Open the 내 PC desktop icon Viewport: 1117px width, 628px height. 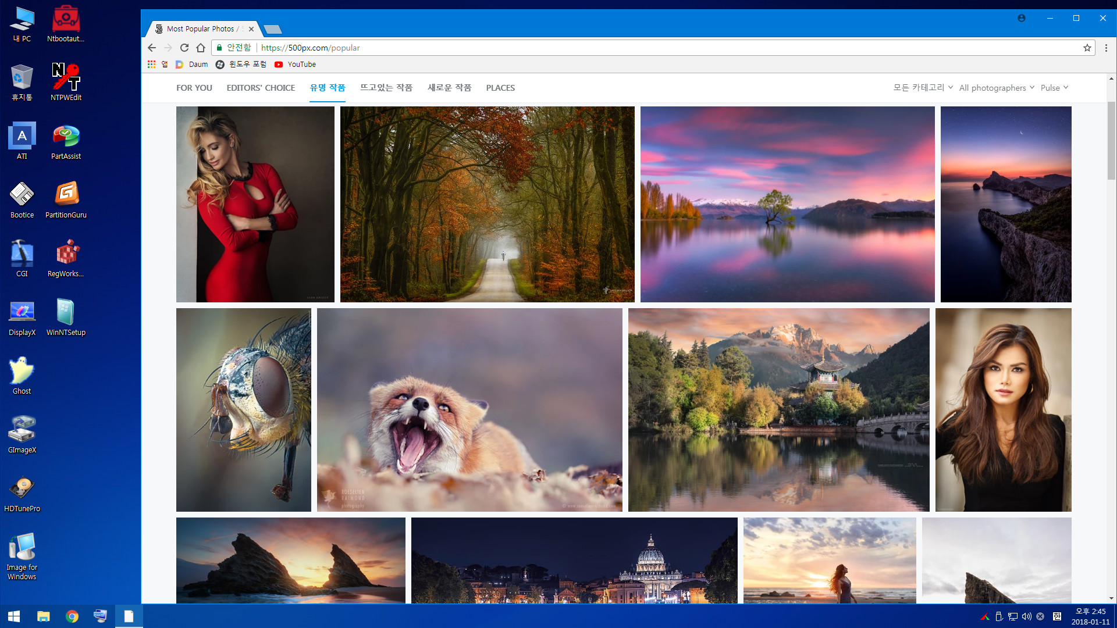22,24
